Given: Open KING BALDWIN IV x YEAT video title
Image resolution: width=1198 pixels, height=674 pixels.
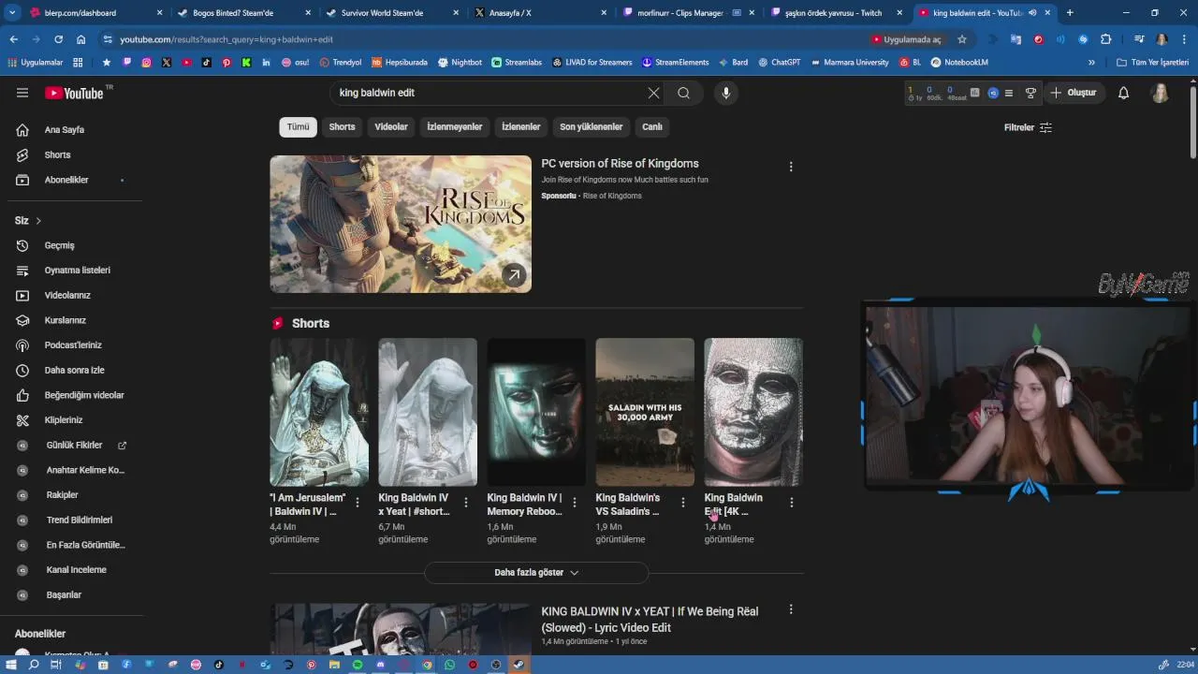Looking at the screenshot, I should (x=650, y=619).
